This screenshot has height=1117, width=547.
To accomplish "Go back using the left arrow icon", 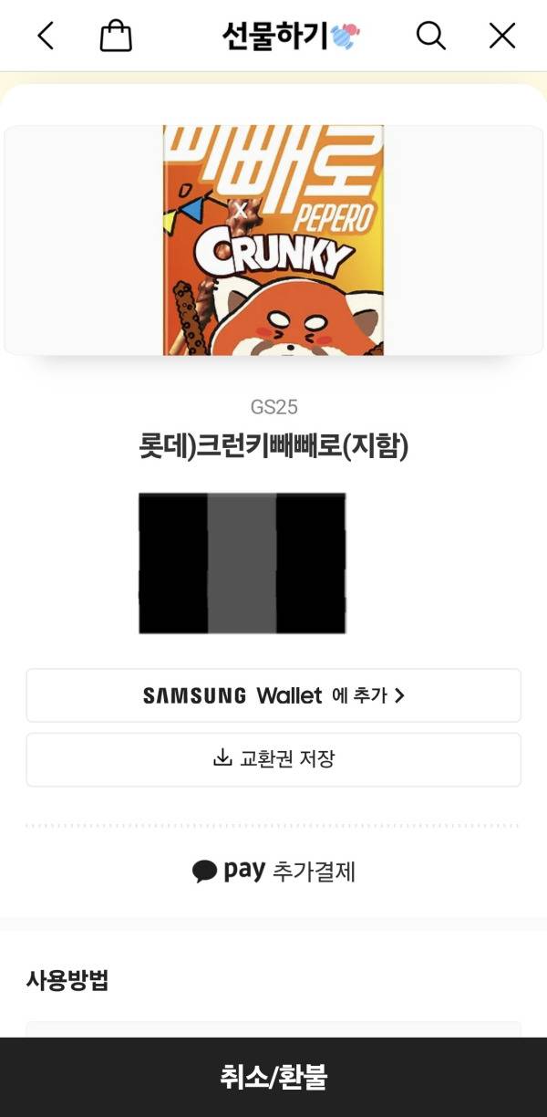I will [x=46, y=36].
